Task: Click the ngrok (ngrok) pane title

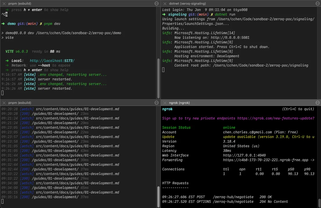Action: coord(179,103)
